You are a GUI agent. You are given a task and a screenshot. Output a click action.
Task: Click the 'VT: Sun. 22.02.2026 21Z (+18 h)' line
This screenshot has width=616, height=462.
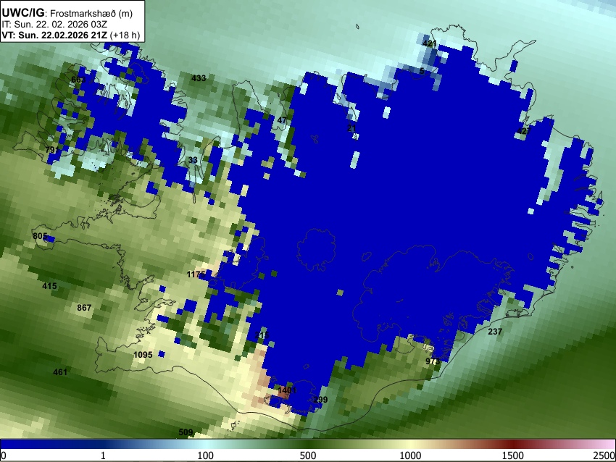tap(70, 35)
